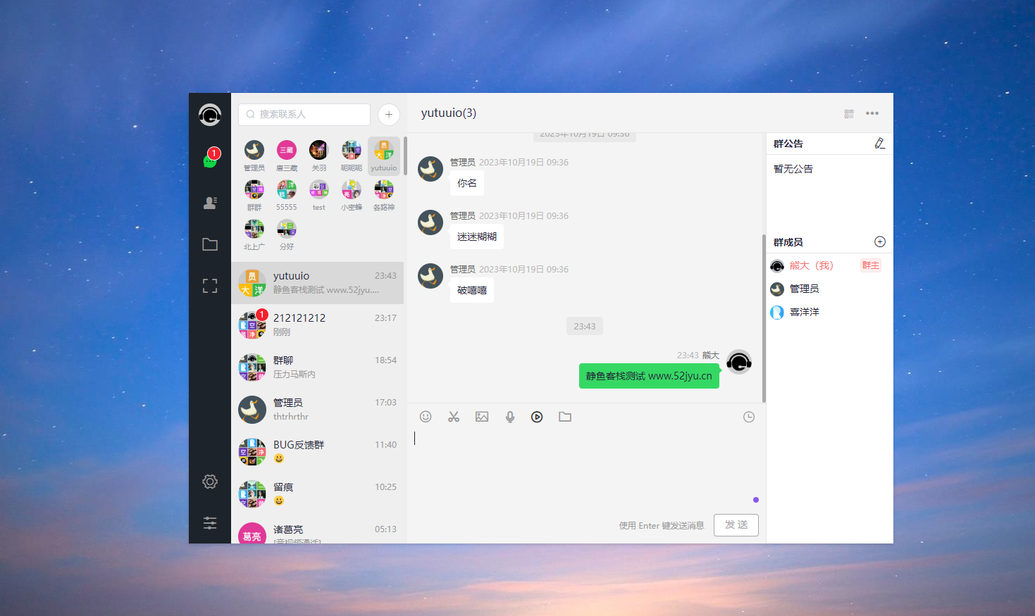Open the contacts tab in sidebar
1035x616 pixels.
tap(210, 203)
